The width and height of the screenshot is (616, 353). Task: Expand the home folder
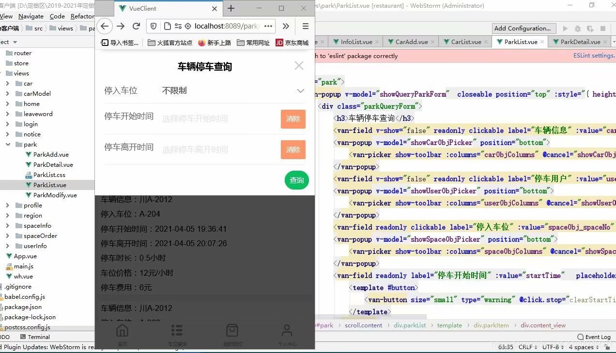pyautogui.click(x=7, y=104)
